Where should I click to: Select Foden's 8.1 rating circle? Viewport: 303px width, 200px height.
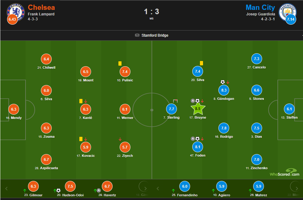click(198, 147)
